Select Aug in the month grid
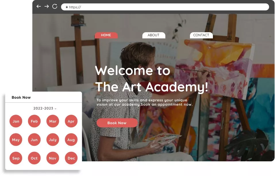 [x=71, y=140]
